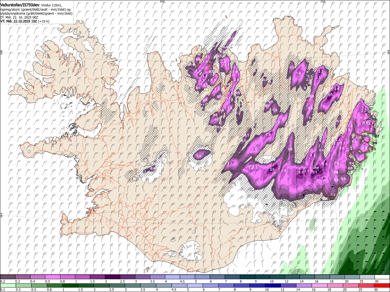Click the navy blue 10 swatch in lower legend
This screenshot has height=292, width=390.
point(273,285)
